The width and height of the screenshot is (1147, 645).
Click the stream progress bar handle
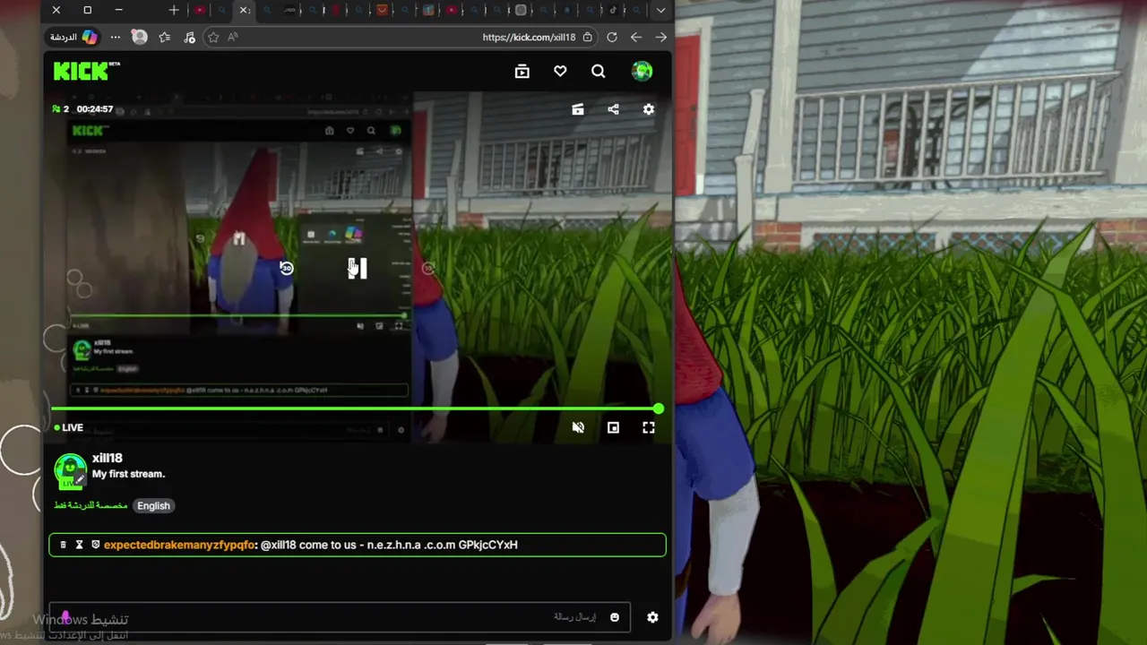[659, 408]
